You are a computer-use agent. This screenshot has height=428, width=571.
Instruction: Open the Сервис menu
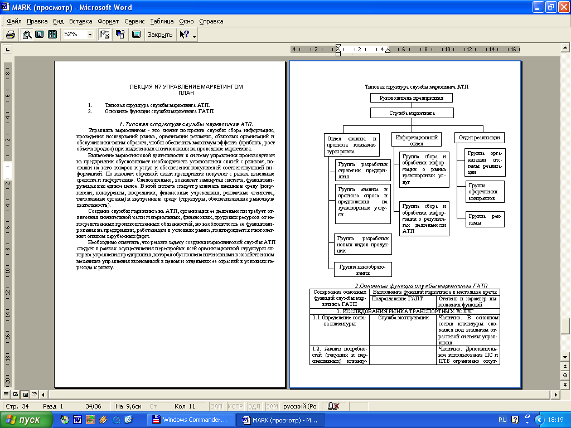tap(134, 21)
